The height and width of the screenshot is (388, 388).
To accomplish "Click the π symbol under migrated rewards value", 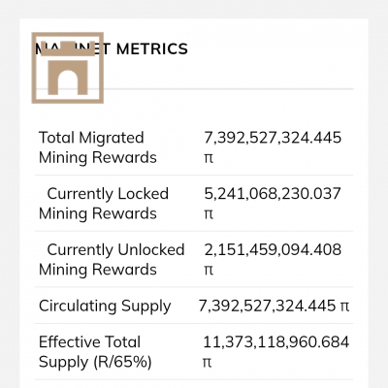I will click(209, 158).
